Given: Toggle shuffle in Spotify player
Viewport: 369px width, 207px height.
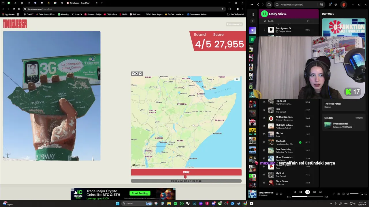Looking at the screenshot, I should click(x=295, y=192).
